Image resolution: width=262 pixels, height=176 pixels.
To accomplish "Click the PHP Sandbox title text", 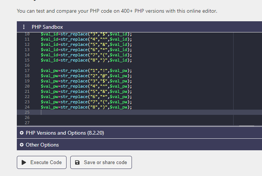I will 47,27.
